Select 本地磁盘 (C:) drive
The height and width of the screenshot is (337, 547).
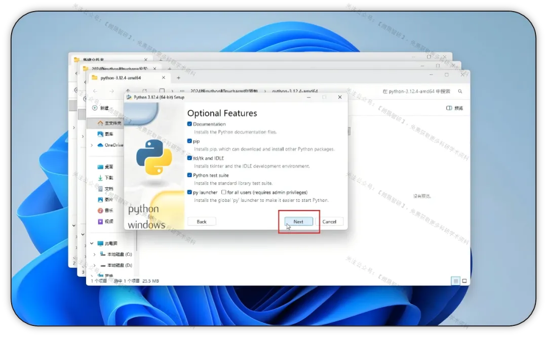[x=116, y=255]
